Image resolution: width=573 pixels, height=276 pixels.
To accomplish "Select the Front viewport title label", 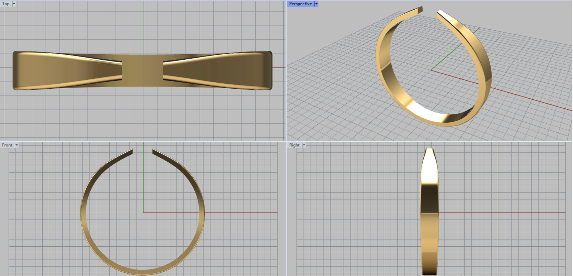I will pyautogui.click(x=7, y=145).
